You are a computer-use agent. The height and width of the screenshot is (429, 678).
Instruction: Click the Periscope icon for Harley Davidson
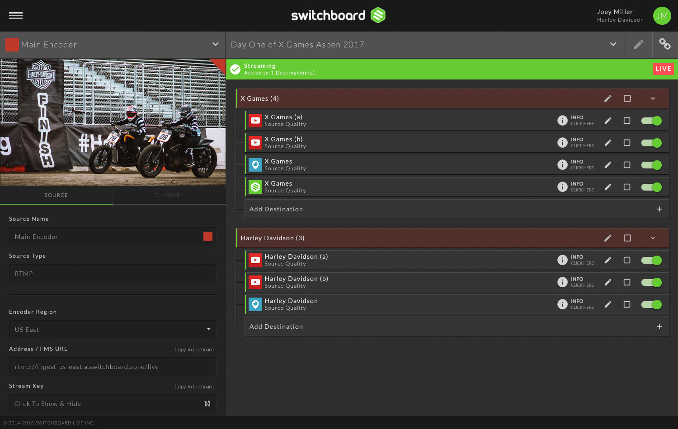point(255,304)
